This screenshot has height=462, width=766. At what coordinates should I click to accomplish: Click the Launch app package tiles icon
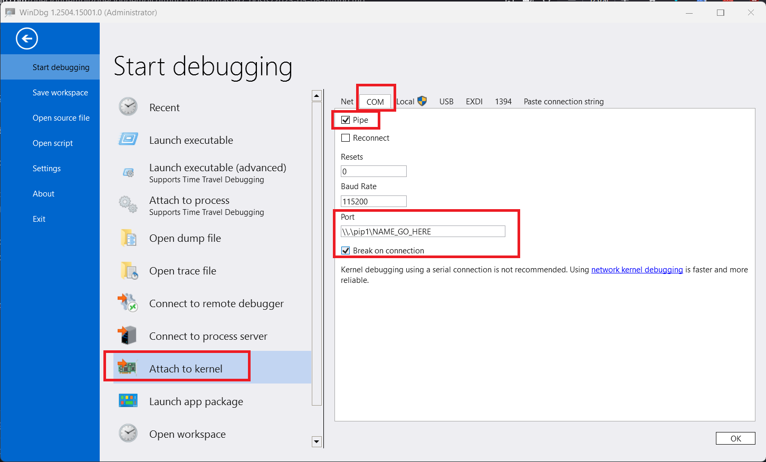(x=128, y=401)
